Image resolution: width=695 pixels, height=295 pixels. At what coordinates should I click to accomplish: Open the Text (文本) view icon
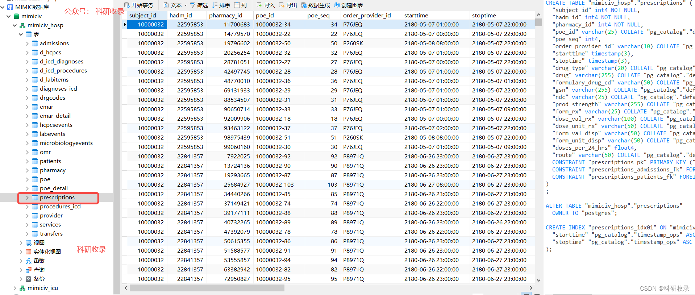166,5
